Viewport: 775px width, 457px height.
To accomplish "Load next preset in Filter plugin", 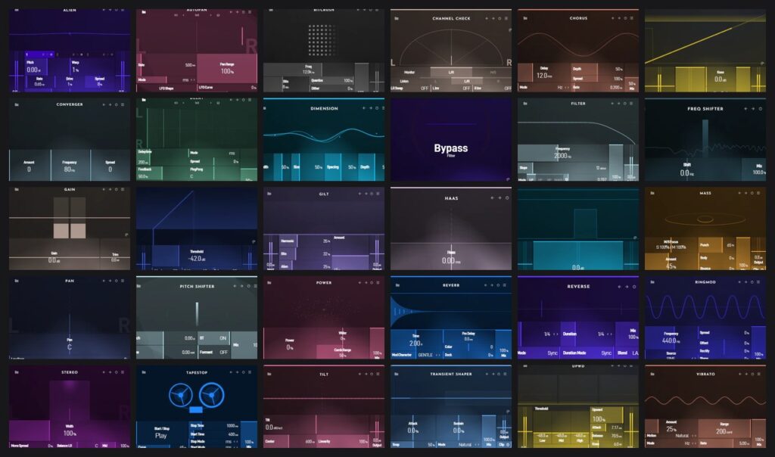I will (619, 103).
